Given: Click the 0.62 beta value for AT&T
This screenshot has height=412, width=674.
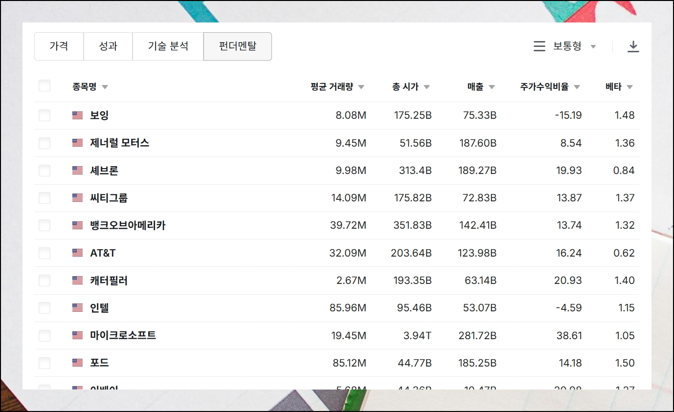Looking at the screenshot, I should [x=624, y=253].
